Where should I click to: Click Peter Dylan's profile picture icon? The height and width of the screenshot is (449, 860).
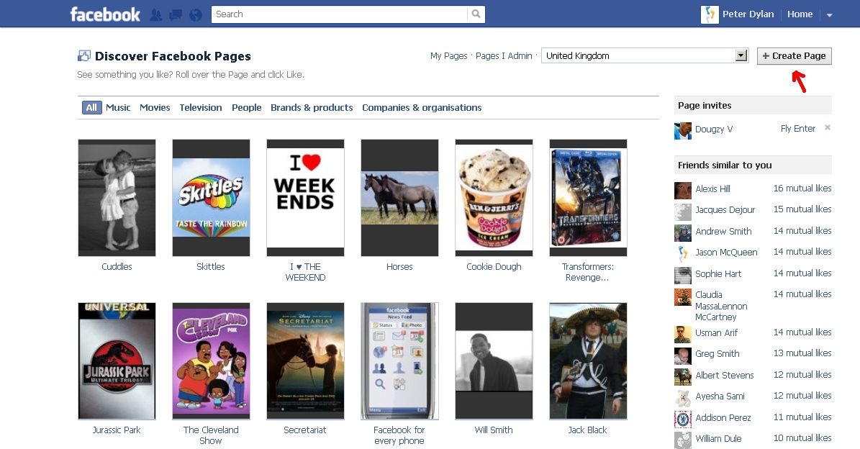click(x=710, y=14)
